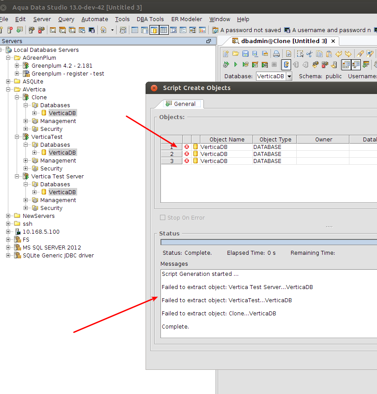Click the Execute Explain green arrow icon

point(245,65)
